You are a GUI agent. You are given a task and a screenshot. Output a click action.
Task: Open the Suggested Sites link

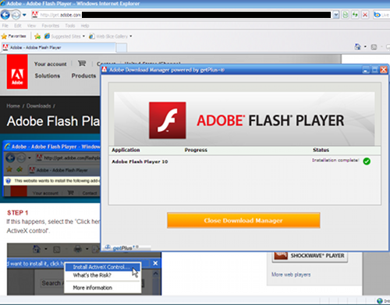pos(62,36)
